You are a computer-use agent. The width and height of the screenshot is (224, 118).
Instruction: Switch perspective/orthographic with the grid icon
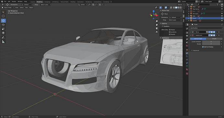tap(156, 32)
